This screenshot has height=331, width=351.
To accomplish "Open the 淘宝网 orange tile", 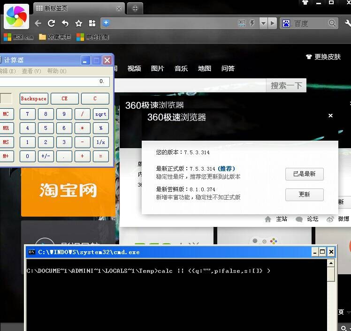I will pos(68,192).
